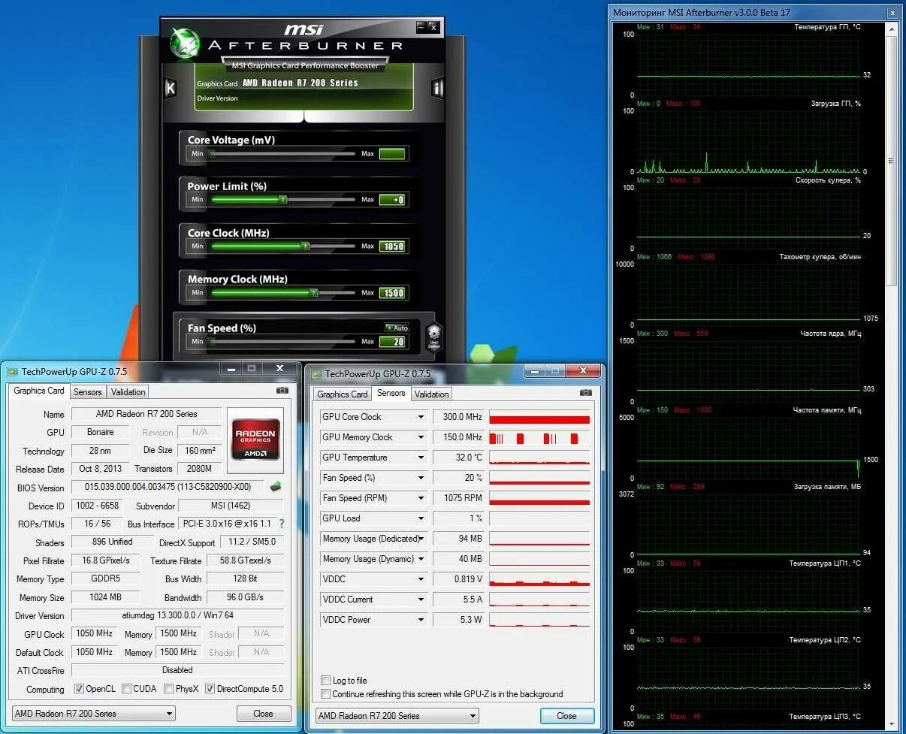Check the PhysX checkbox
The width and height of the screenshot is (906, 734).
pyautogui.click(x=169, y=689)
